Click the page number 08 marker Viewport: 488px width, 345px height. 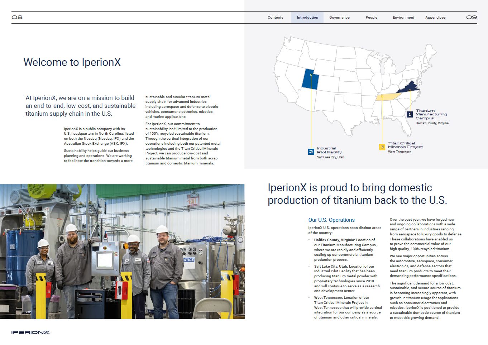17,17
